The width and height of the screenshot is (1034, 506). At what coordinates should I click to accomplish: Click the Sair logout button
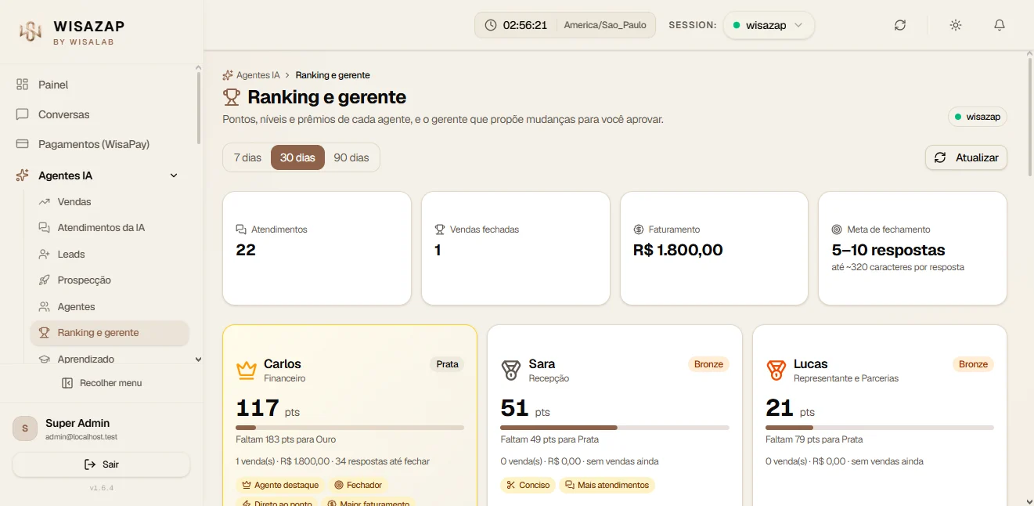point(101,464)
